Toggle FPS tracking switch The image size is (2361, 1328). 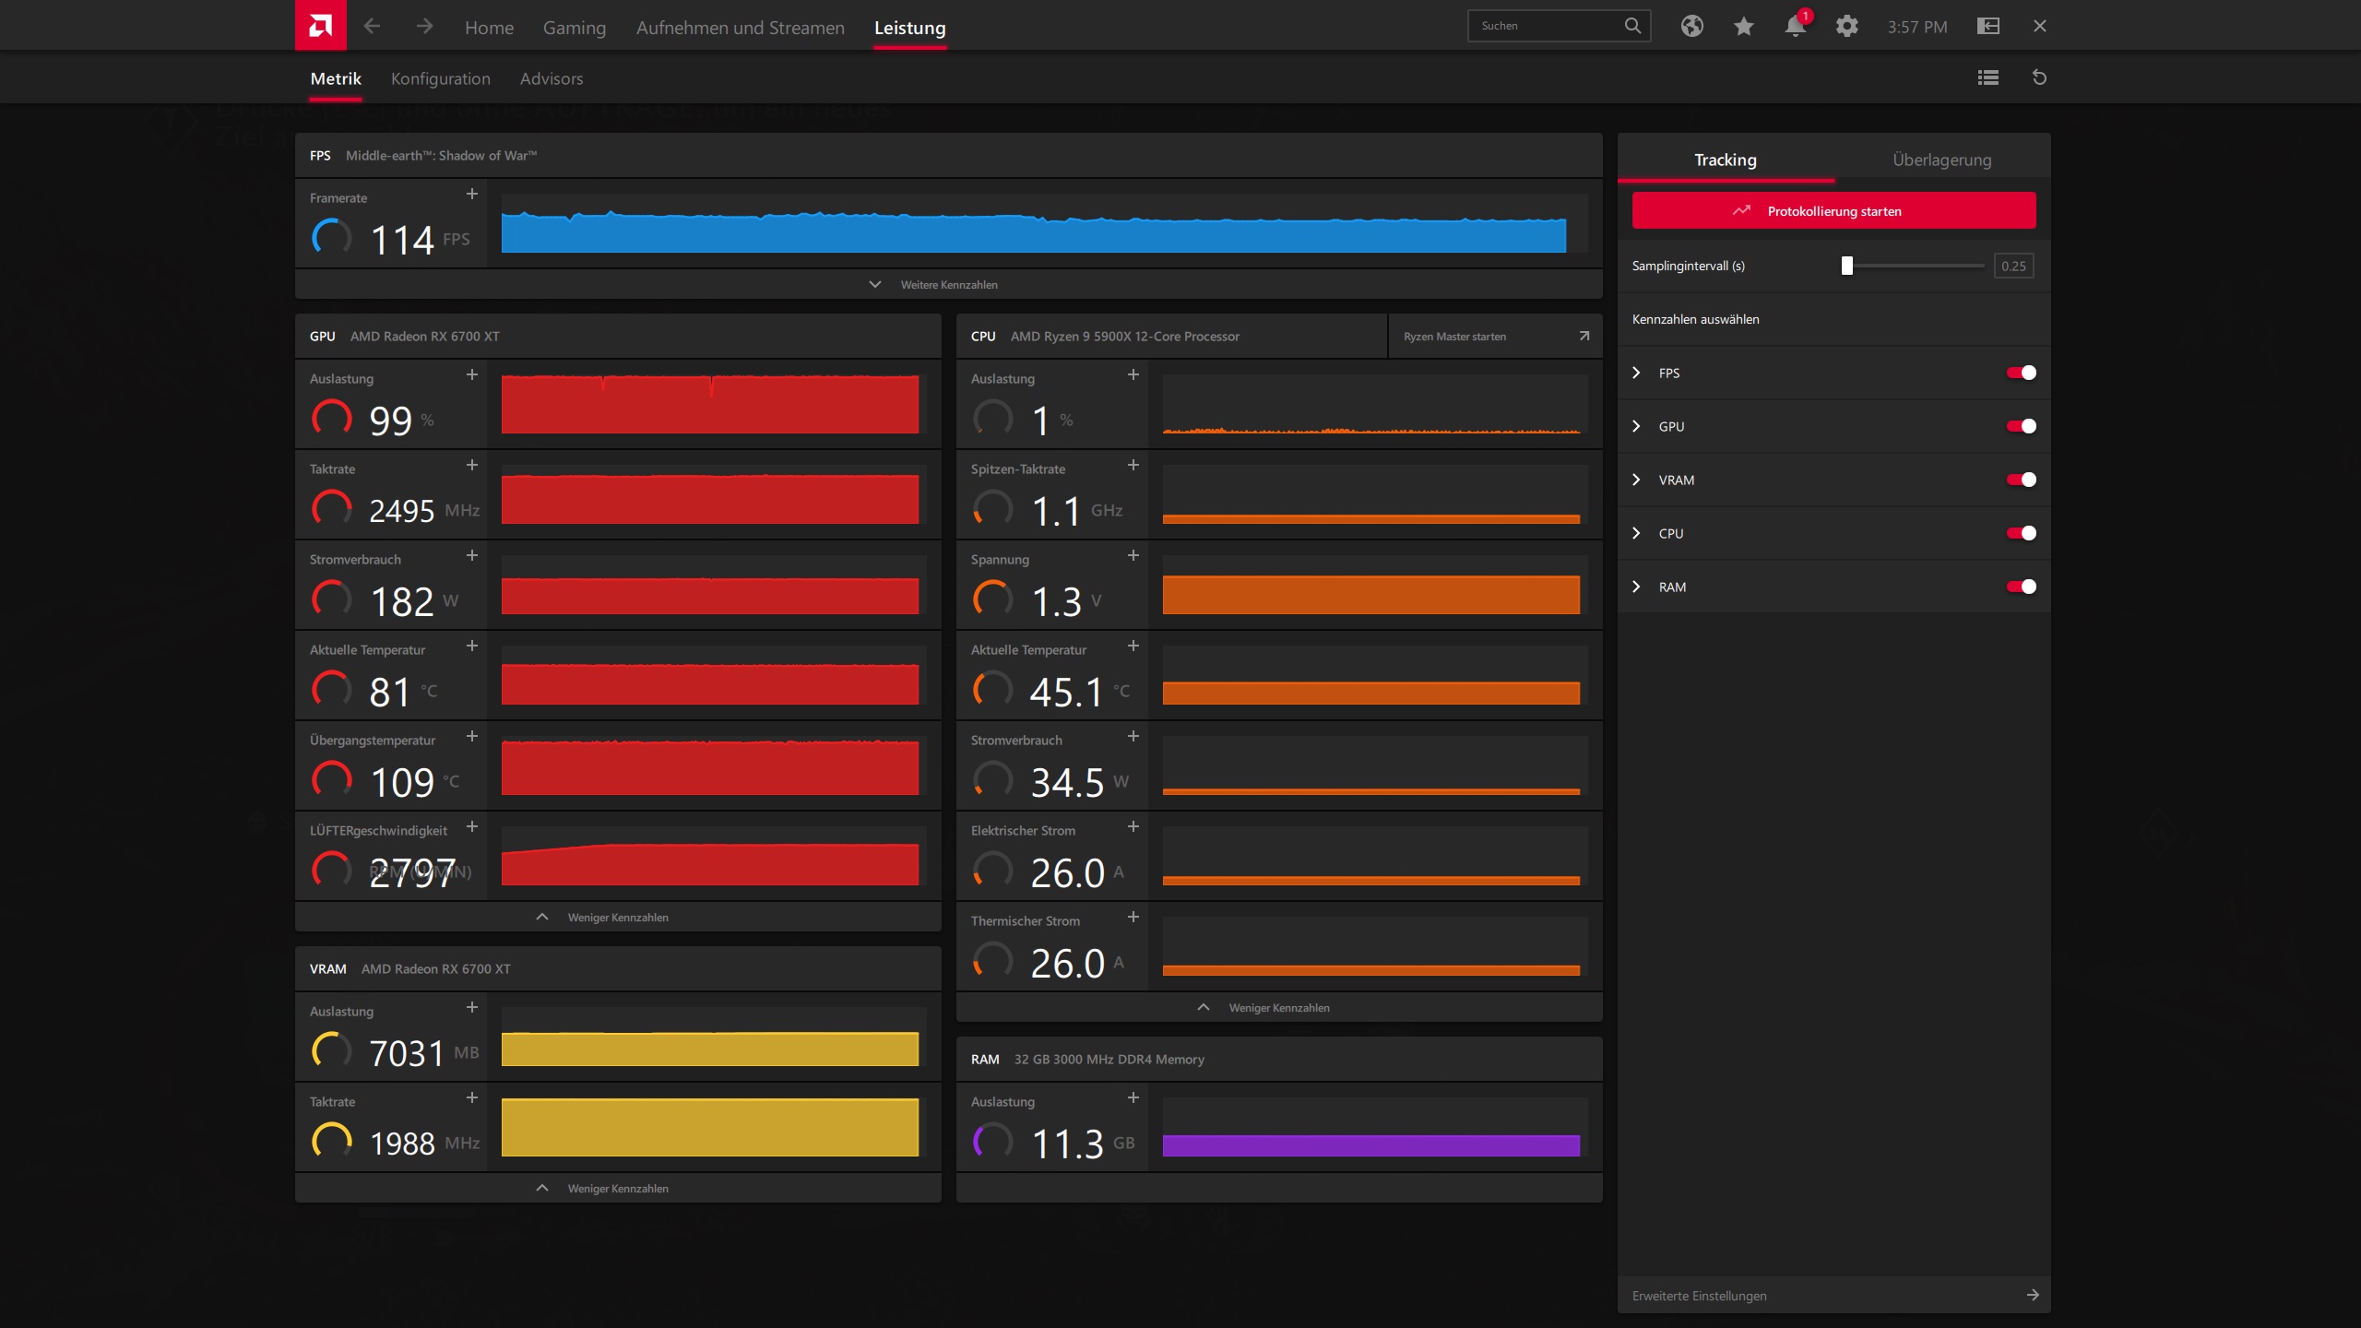2021,373
